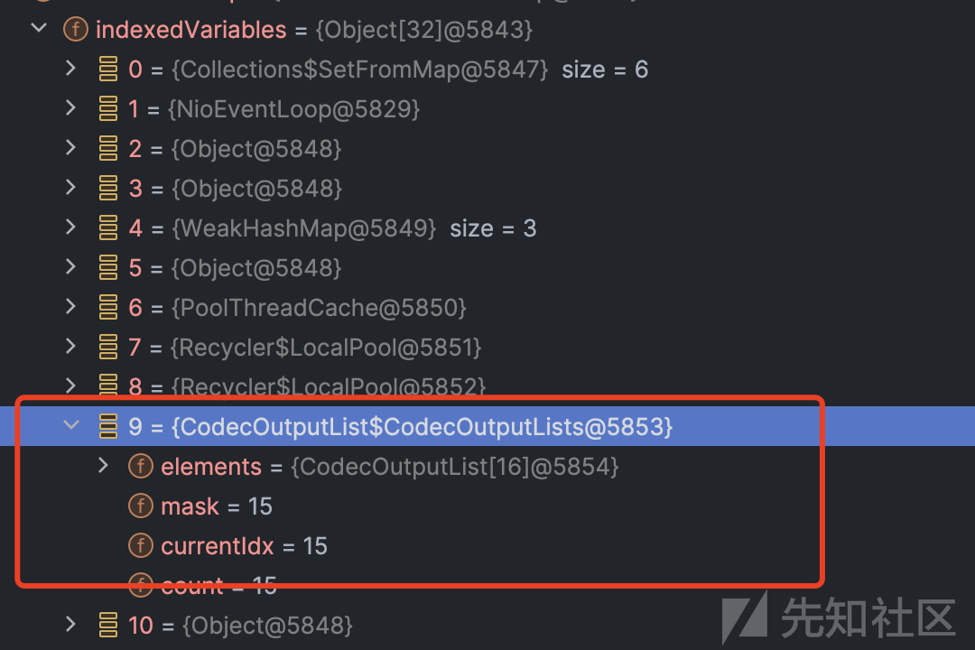Click the array element icon for index 6
975x650 pixels.
108,307
